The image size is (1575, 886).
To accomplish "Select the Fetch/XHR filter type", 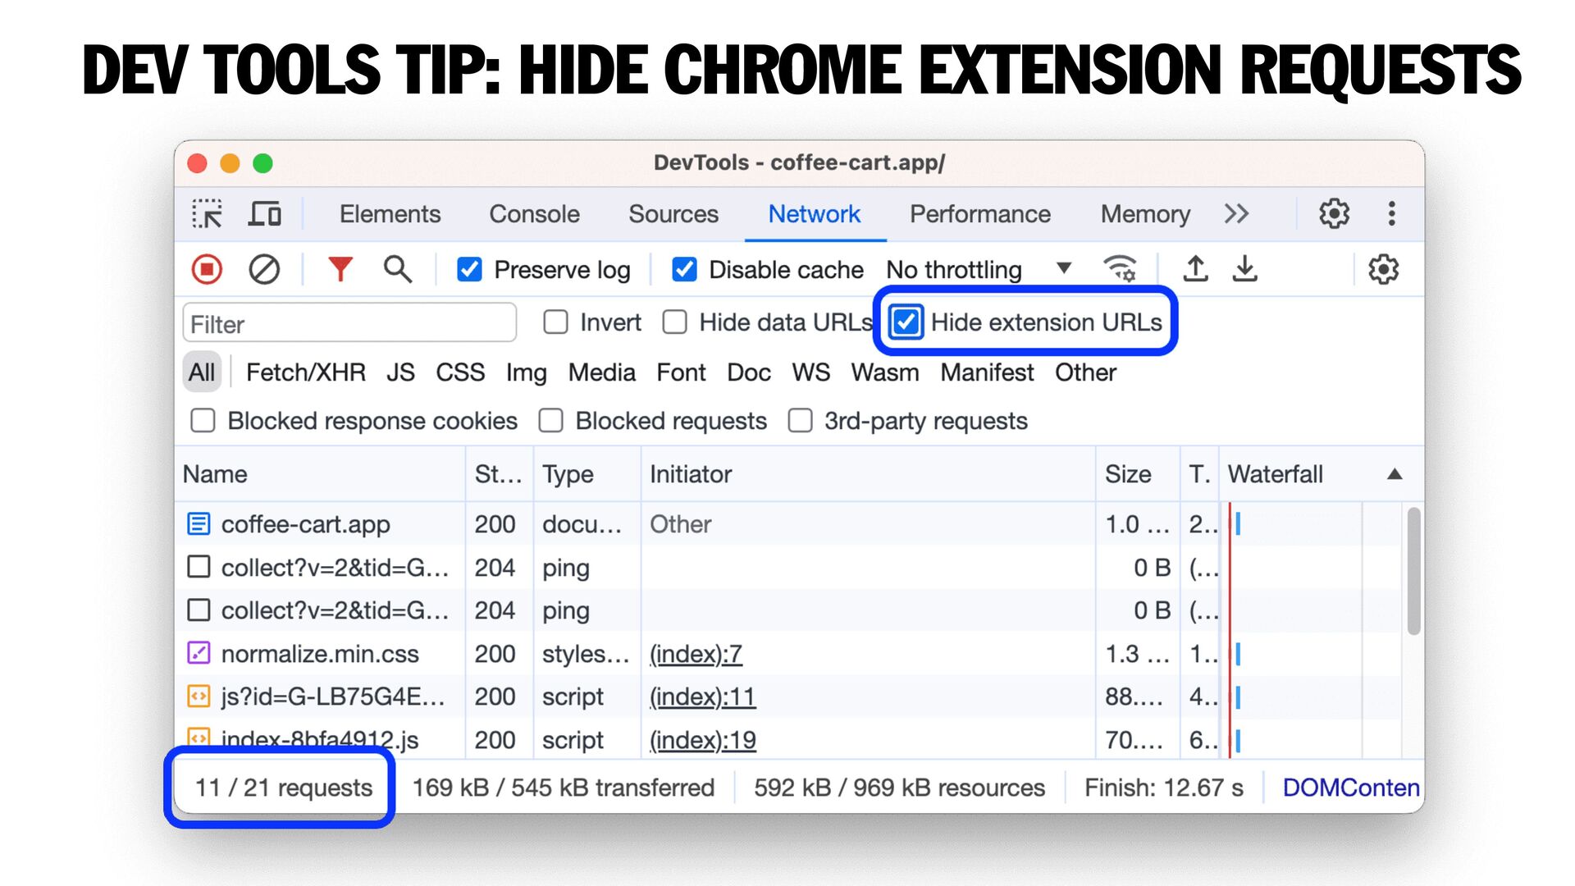I will click(306, 372).
